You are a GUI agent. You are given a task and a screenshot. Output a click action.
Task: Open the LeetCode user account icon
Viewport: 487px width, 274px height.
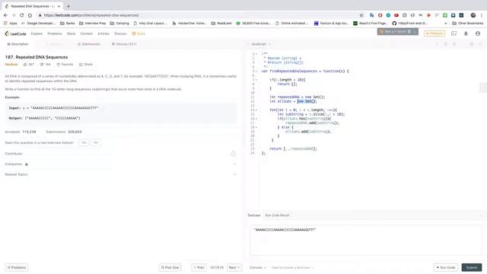tap(478, 33)
